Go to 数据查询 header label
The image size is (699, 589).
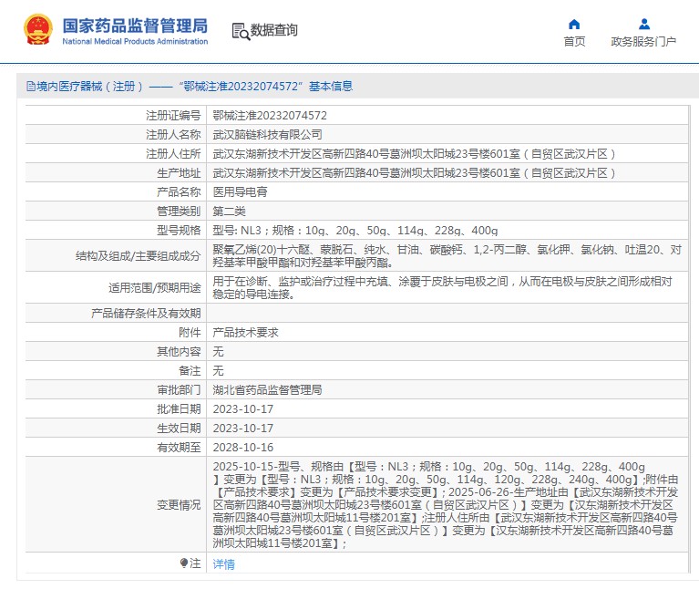pos(274,31)
